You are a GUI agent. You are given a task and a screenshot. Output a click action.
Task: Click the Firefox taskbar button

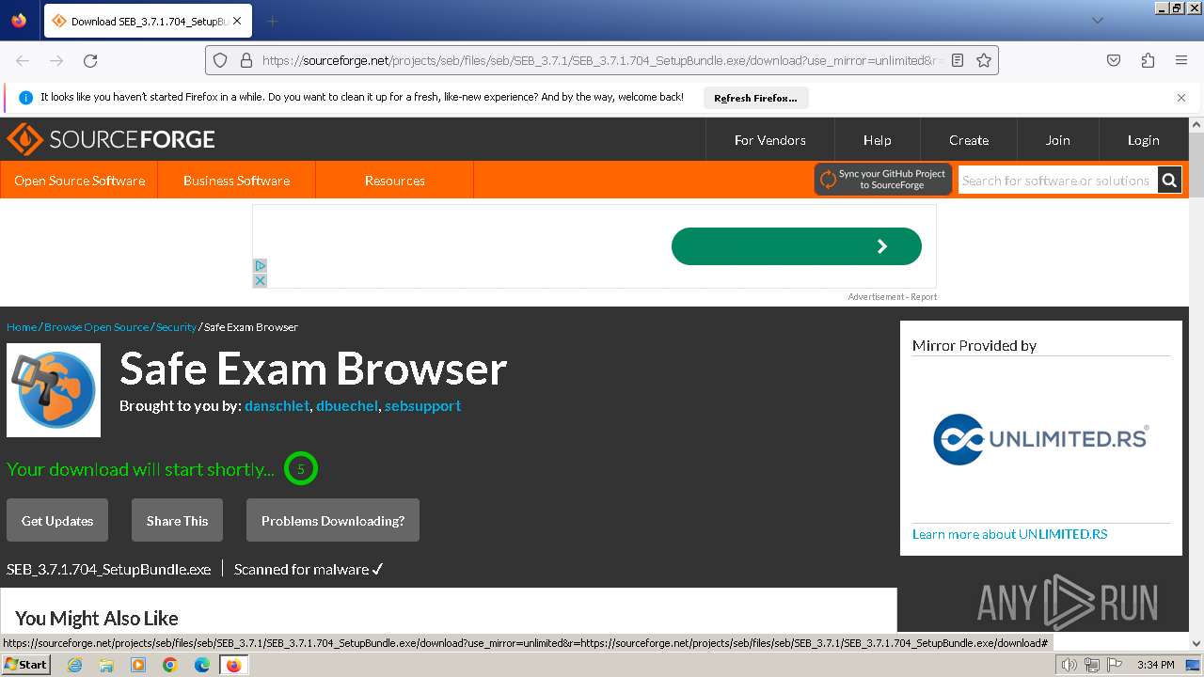[x=233, y=665]
